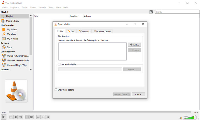Open My Pictures in the sidebar
Viewport: 200px width, 120px height.
pos(15,39)
